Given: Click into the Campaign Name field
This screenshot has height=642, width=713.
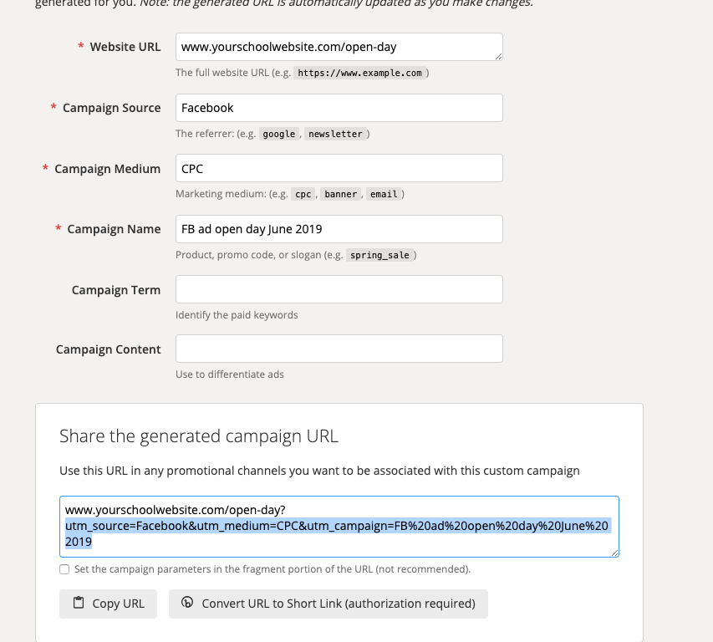Looking at the screenshot, I should [x=339, y=229].
